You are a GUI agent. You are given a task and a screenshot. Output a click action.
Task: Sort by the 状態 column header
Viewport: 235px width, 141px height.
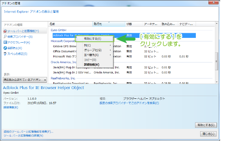(134, 24)
